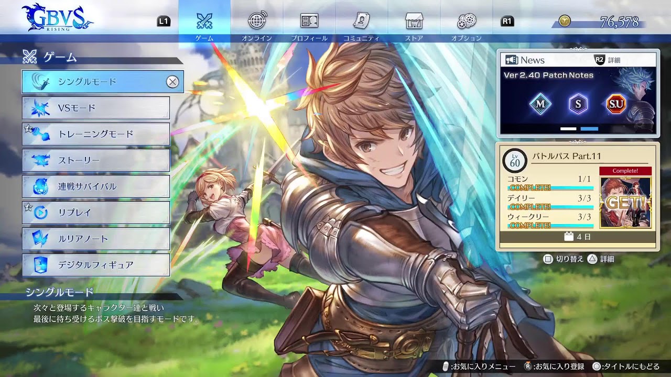Click バトルパス Part.11 title
The image size is (671, 377).
coord(566,156)
